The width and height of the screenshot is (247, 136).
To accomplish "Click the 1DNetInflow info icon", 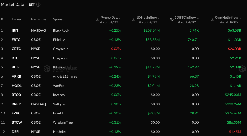I will pos(133,19).
